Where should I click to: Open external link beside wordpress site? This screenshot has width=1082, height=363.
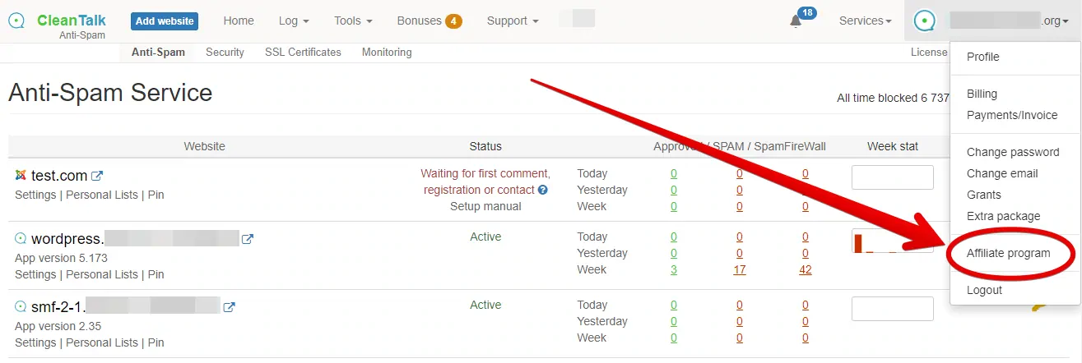(x=247, y=240)
